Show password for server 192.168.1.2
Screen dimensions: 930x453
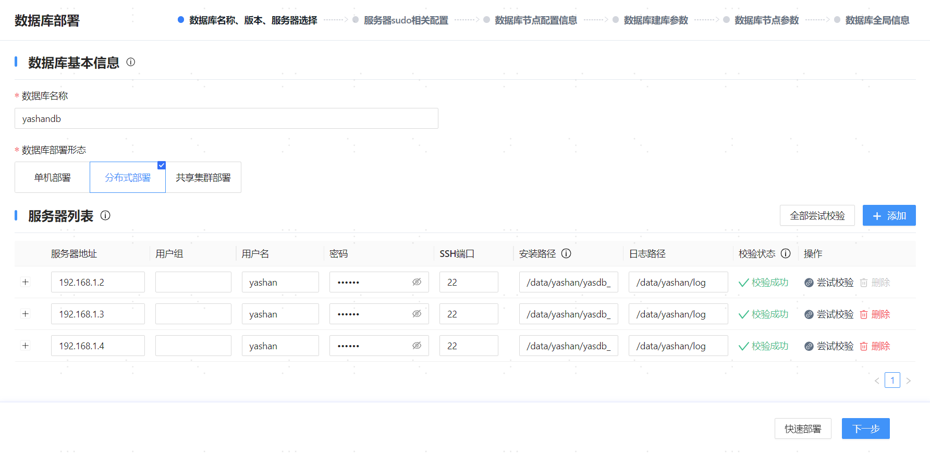pyautogui.click(x=417, y=282)
